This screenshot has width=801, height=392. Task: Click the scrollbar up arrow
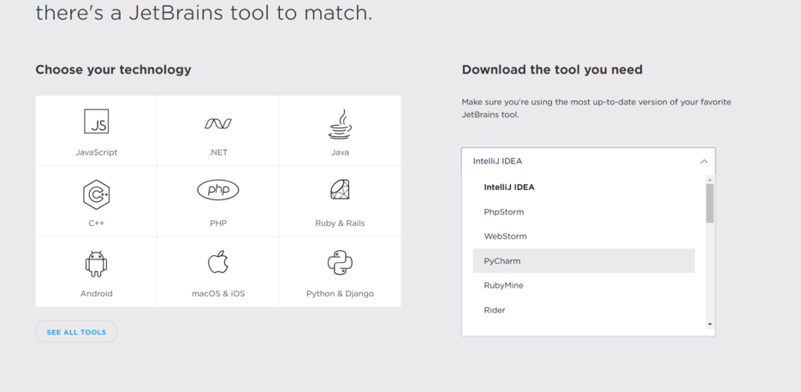pyautogui.click(x=709, y=180)
